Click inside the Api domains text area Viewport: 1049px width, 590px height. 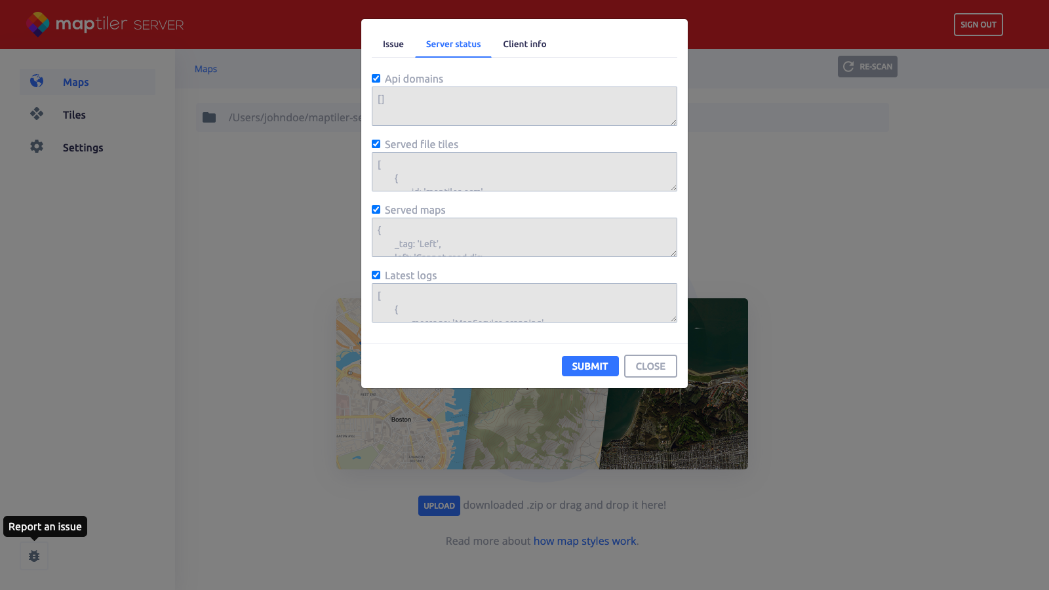[524, 106]
